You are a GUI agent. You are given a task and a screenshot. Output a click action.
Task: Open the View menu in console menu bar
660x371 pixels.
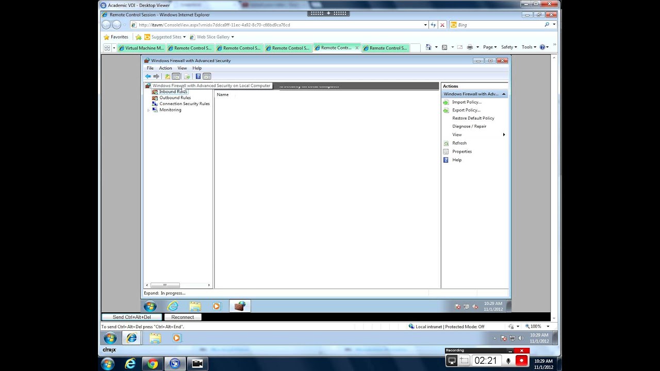click(182, 68)
